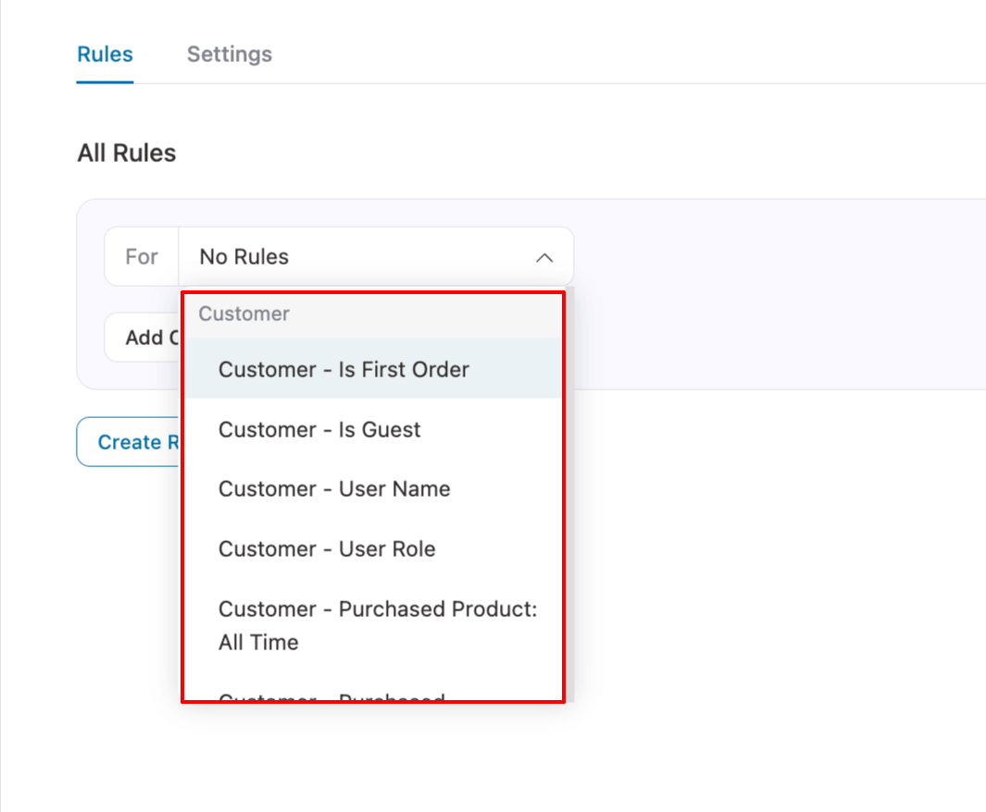Select Customer - Is Guest option
The width and height of the screenshot is (986, 812).
click(x=319, y=429)
